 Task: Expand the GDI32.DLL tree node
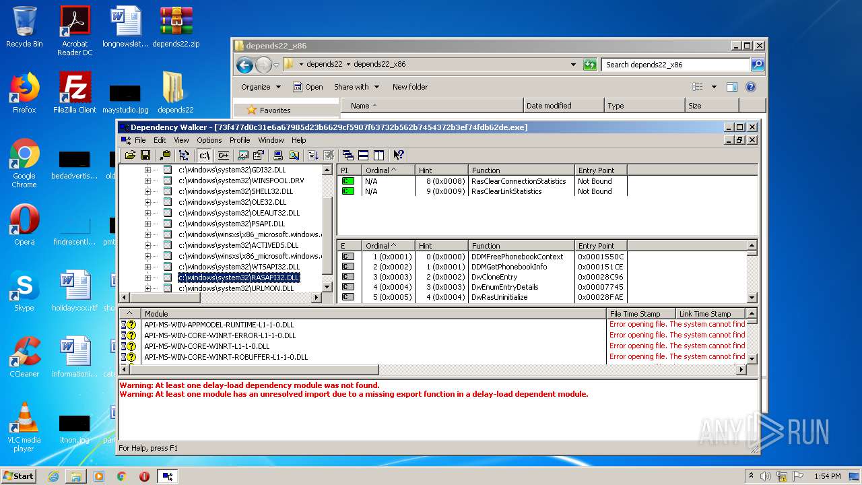point(147,170)
